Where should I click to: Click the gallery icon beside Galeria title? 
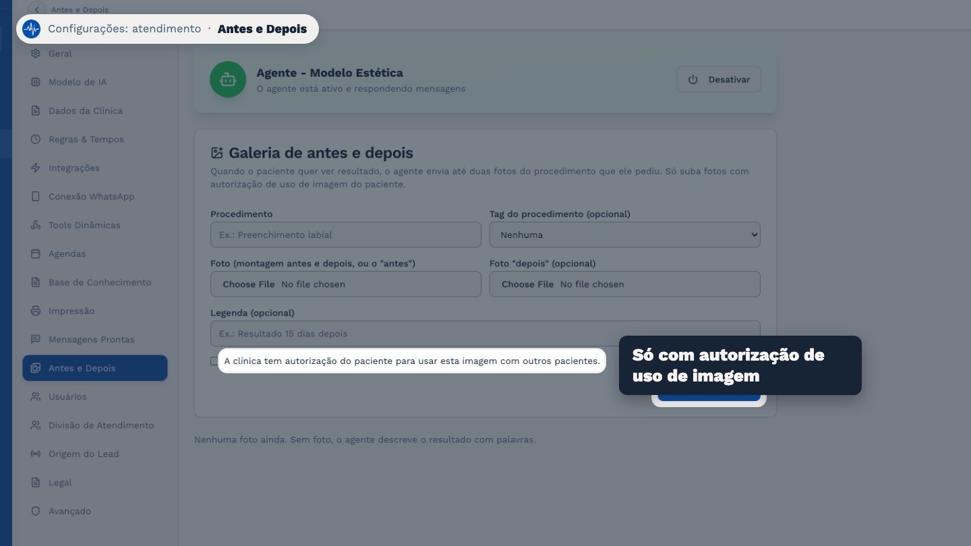[217, 153]
